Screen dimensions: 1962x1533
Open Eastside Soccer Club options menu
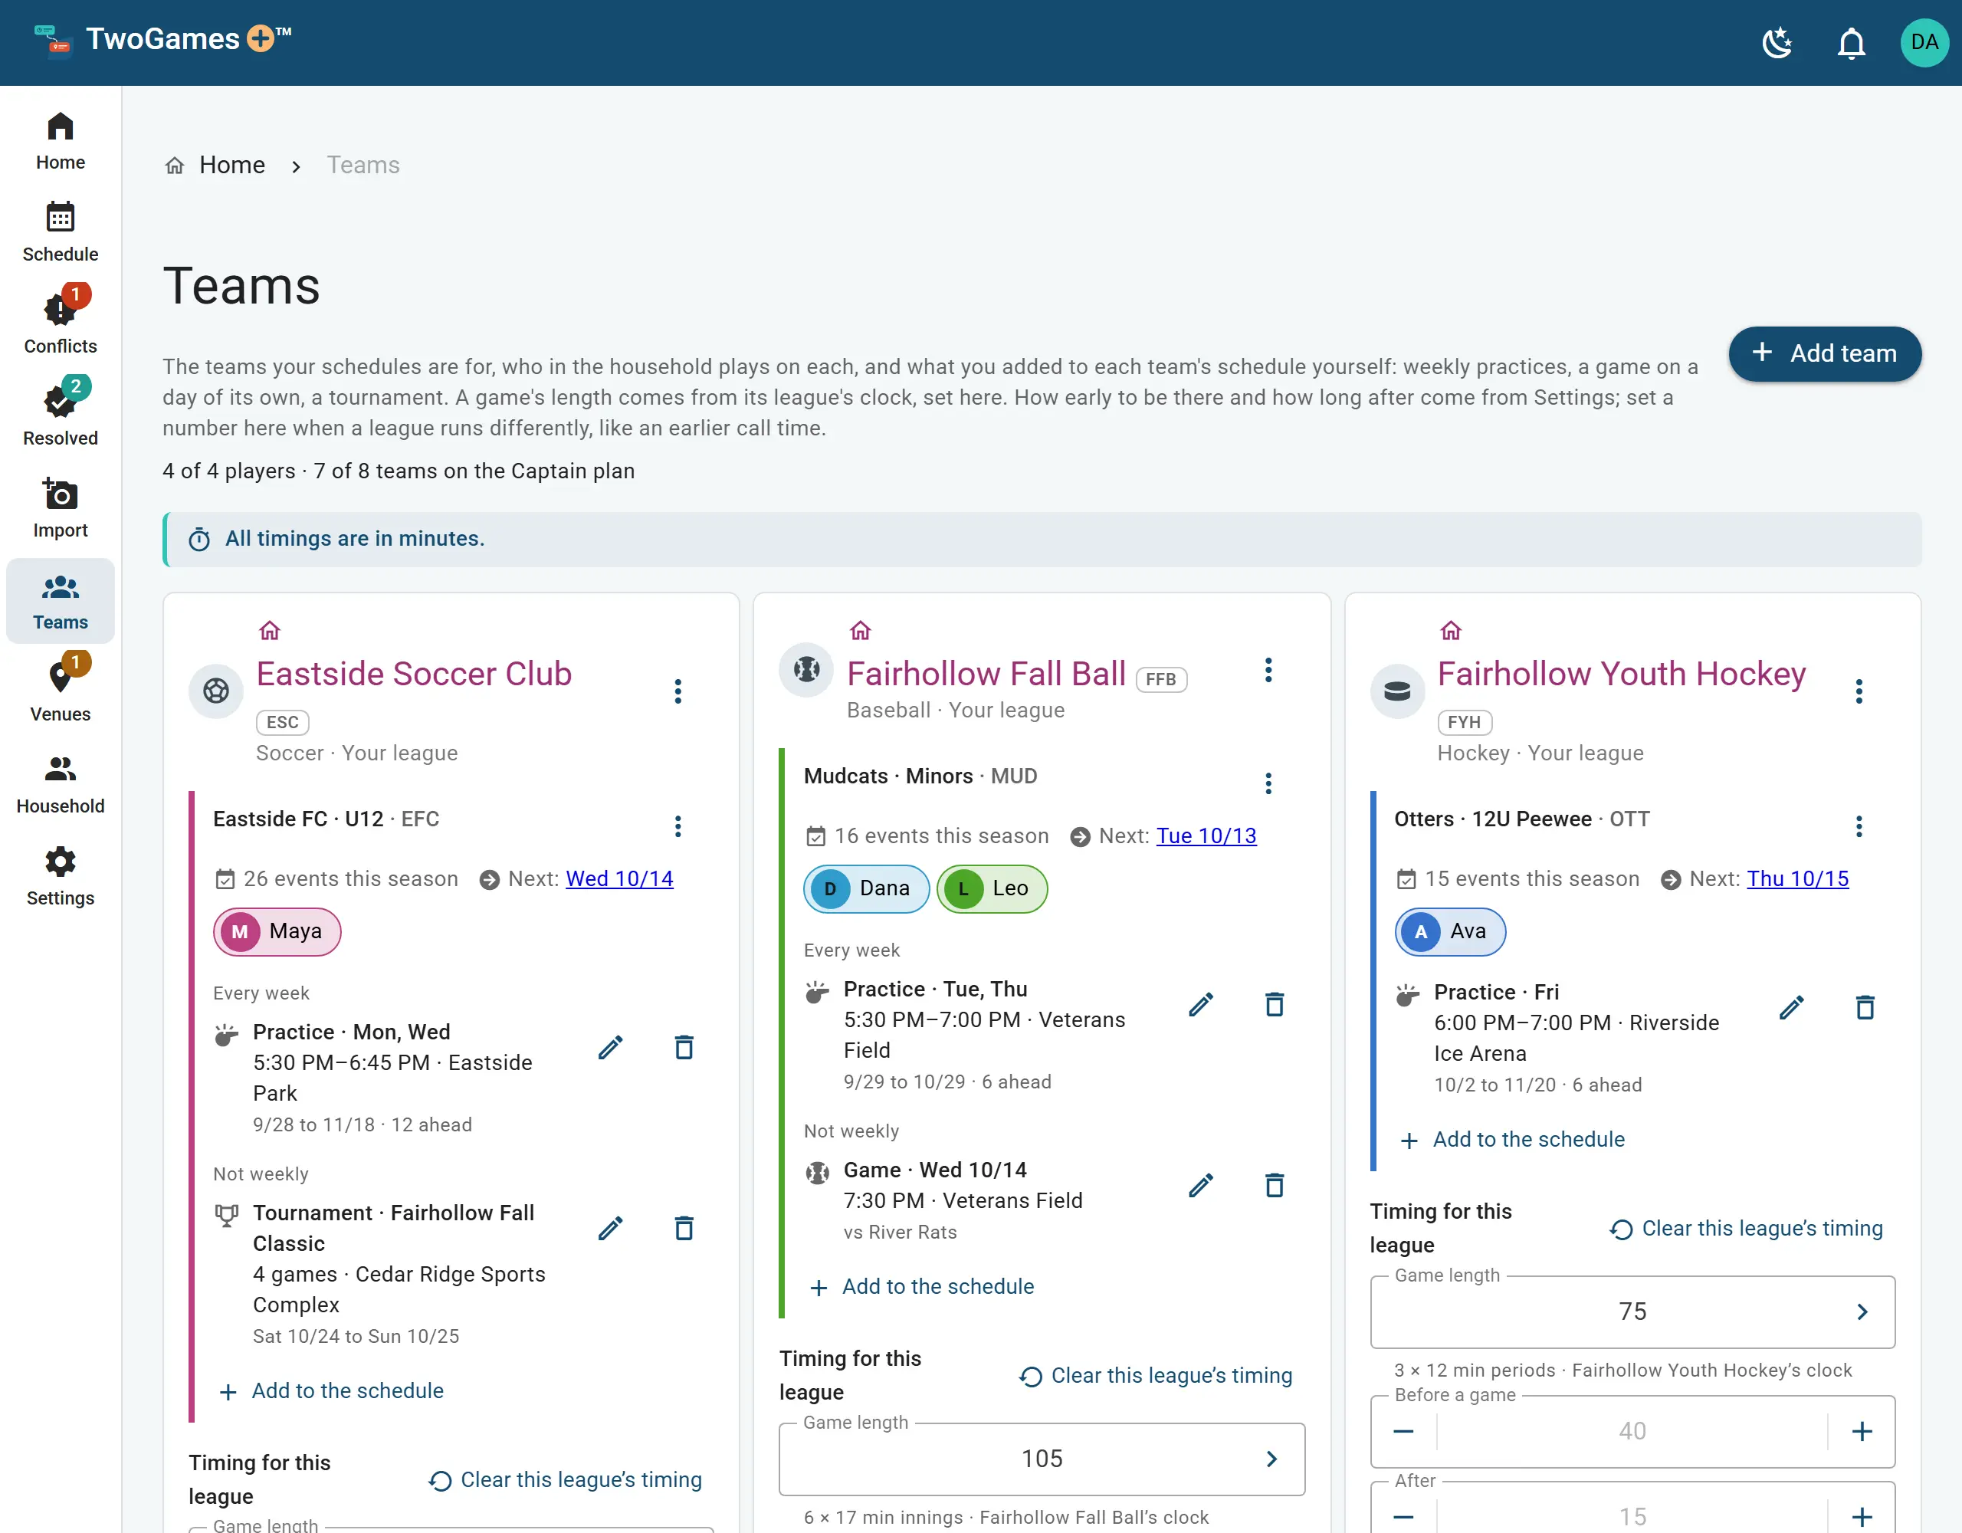(678, 691)
